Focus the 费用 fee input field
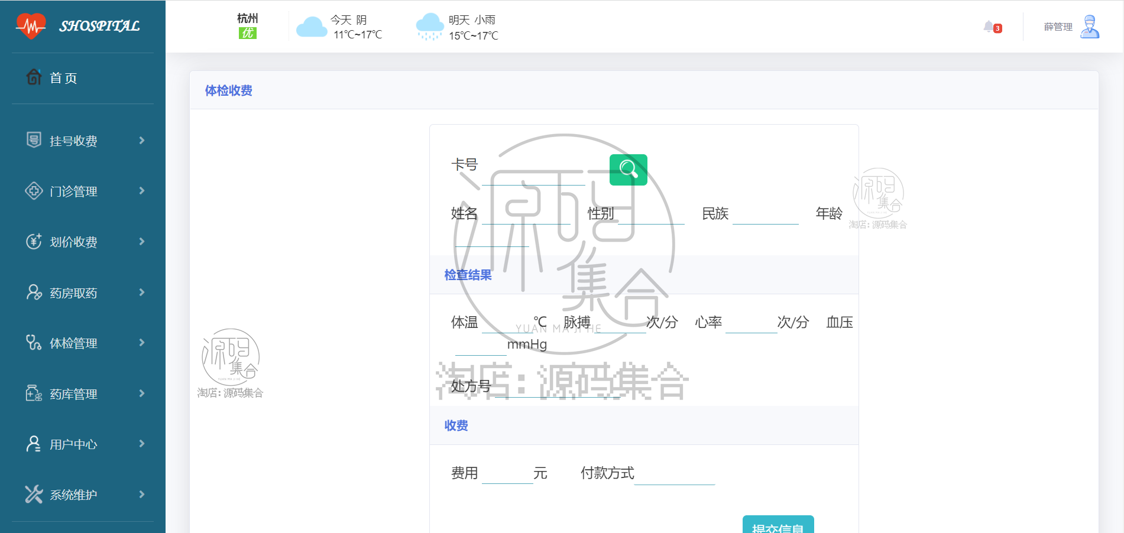Image resolution: width=1124 pixels, height=533 pixels. tap(508, 474)
